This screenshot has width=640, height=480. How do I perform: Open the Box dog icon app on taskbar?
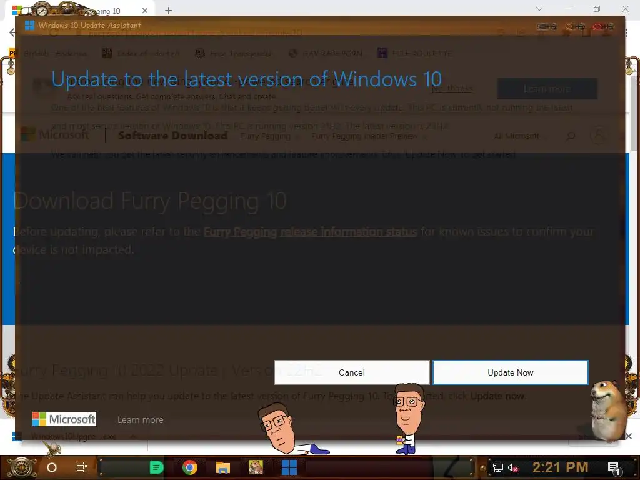256,467
